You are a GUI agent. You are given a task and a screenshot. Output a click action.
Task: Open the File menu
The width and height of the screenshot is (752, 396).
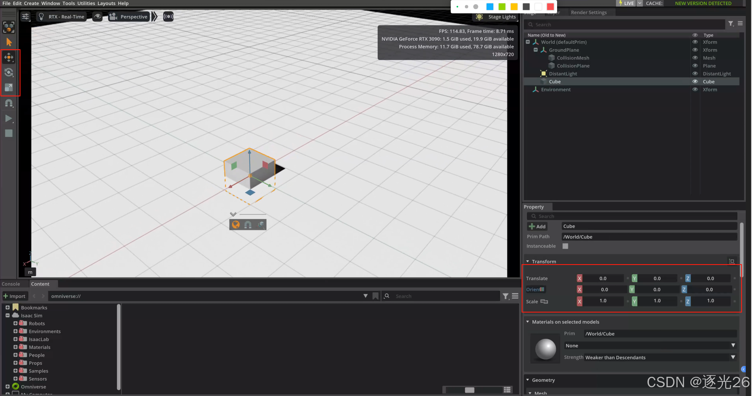click(6, 3)
